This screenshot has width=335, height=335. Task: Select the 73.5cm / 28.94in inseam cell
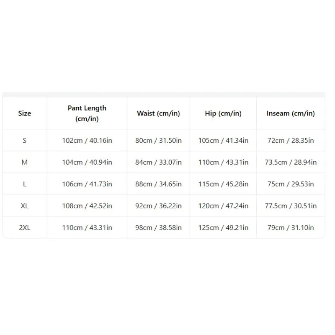291,162
